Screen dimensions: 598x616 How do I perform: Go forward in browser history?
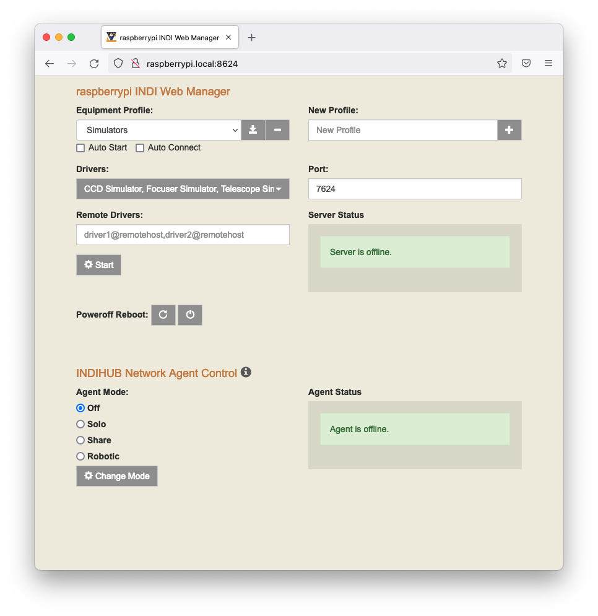click(x=72, y=64)
